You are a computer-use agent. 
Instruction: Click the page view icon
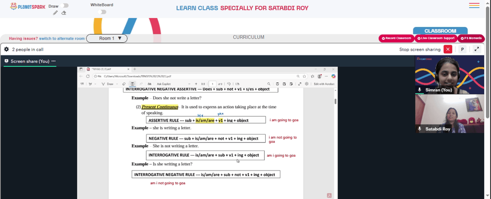(237, 84)
